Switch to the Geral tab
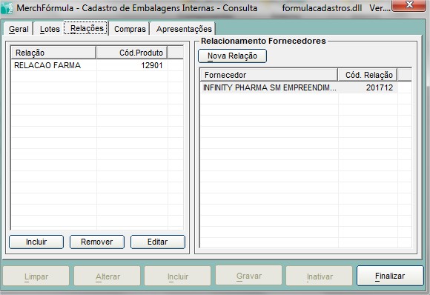This screenshot has width=430, height=295. coord(19,29)
